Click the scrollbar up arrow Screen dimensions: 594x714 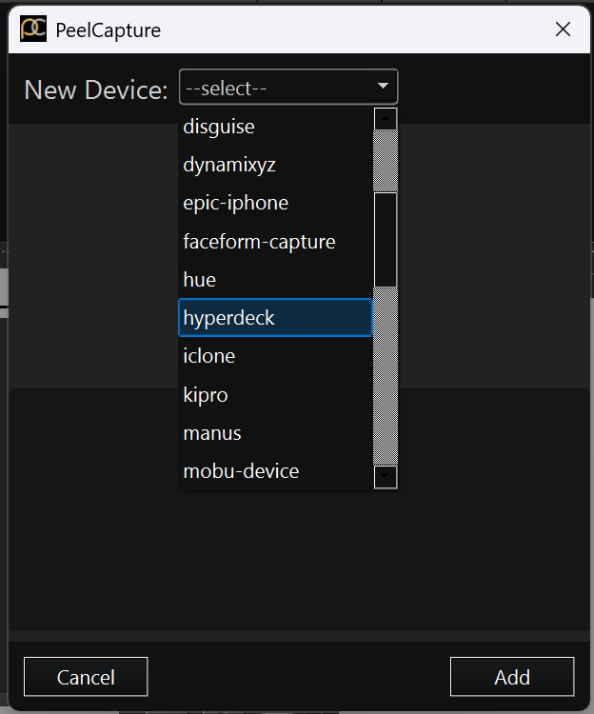386,119
